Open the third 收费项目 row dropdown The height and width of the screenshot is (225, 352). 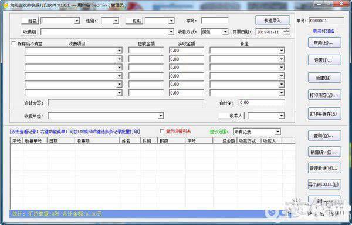point(120,68)
